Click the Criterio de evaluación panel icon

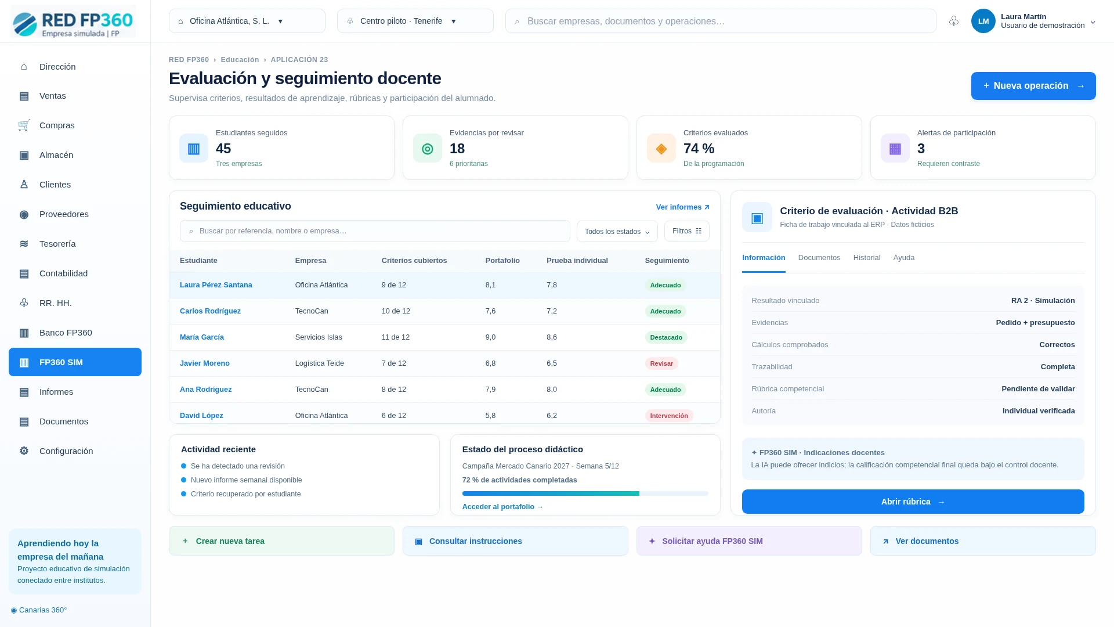coord(757,217)
